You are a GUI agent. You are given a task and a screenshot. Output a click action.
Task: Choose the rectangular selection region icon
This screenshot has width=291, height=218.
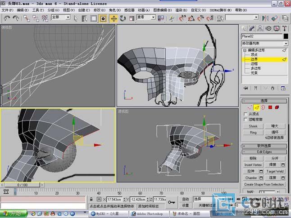pos(94,18)
